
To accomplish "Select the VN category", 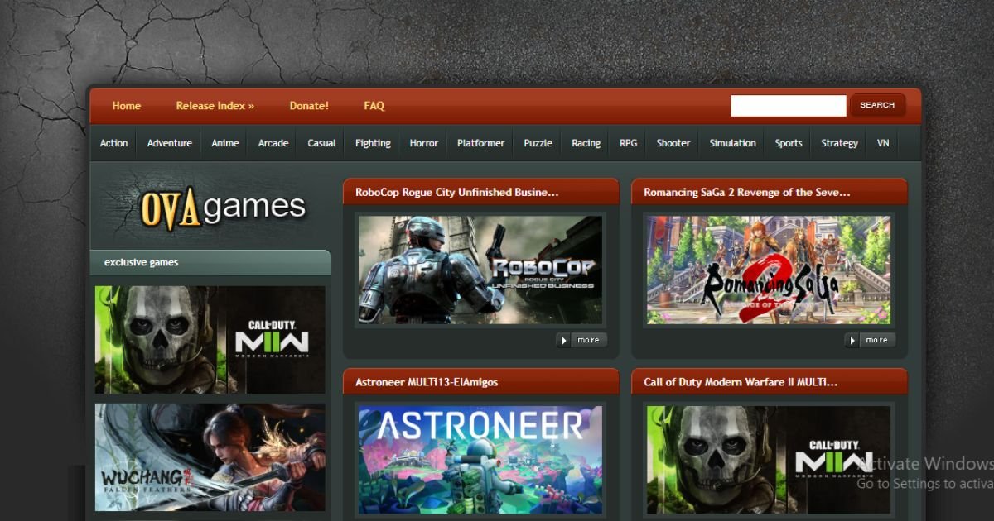I will coord(884,143).
